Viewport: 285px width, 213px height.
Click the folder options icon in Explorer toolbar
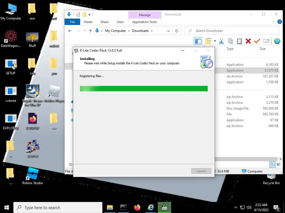pos(208,41)
